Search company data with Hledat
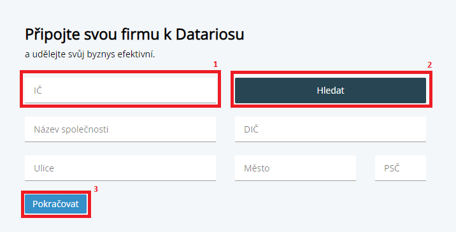Viewport: 456px width, 232px height. pos(331,91)
